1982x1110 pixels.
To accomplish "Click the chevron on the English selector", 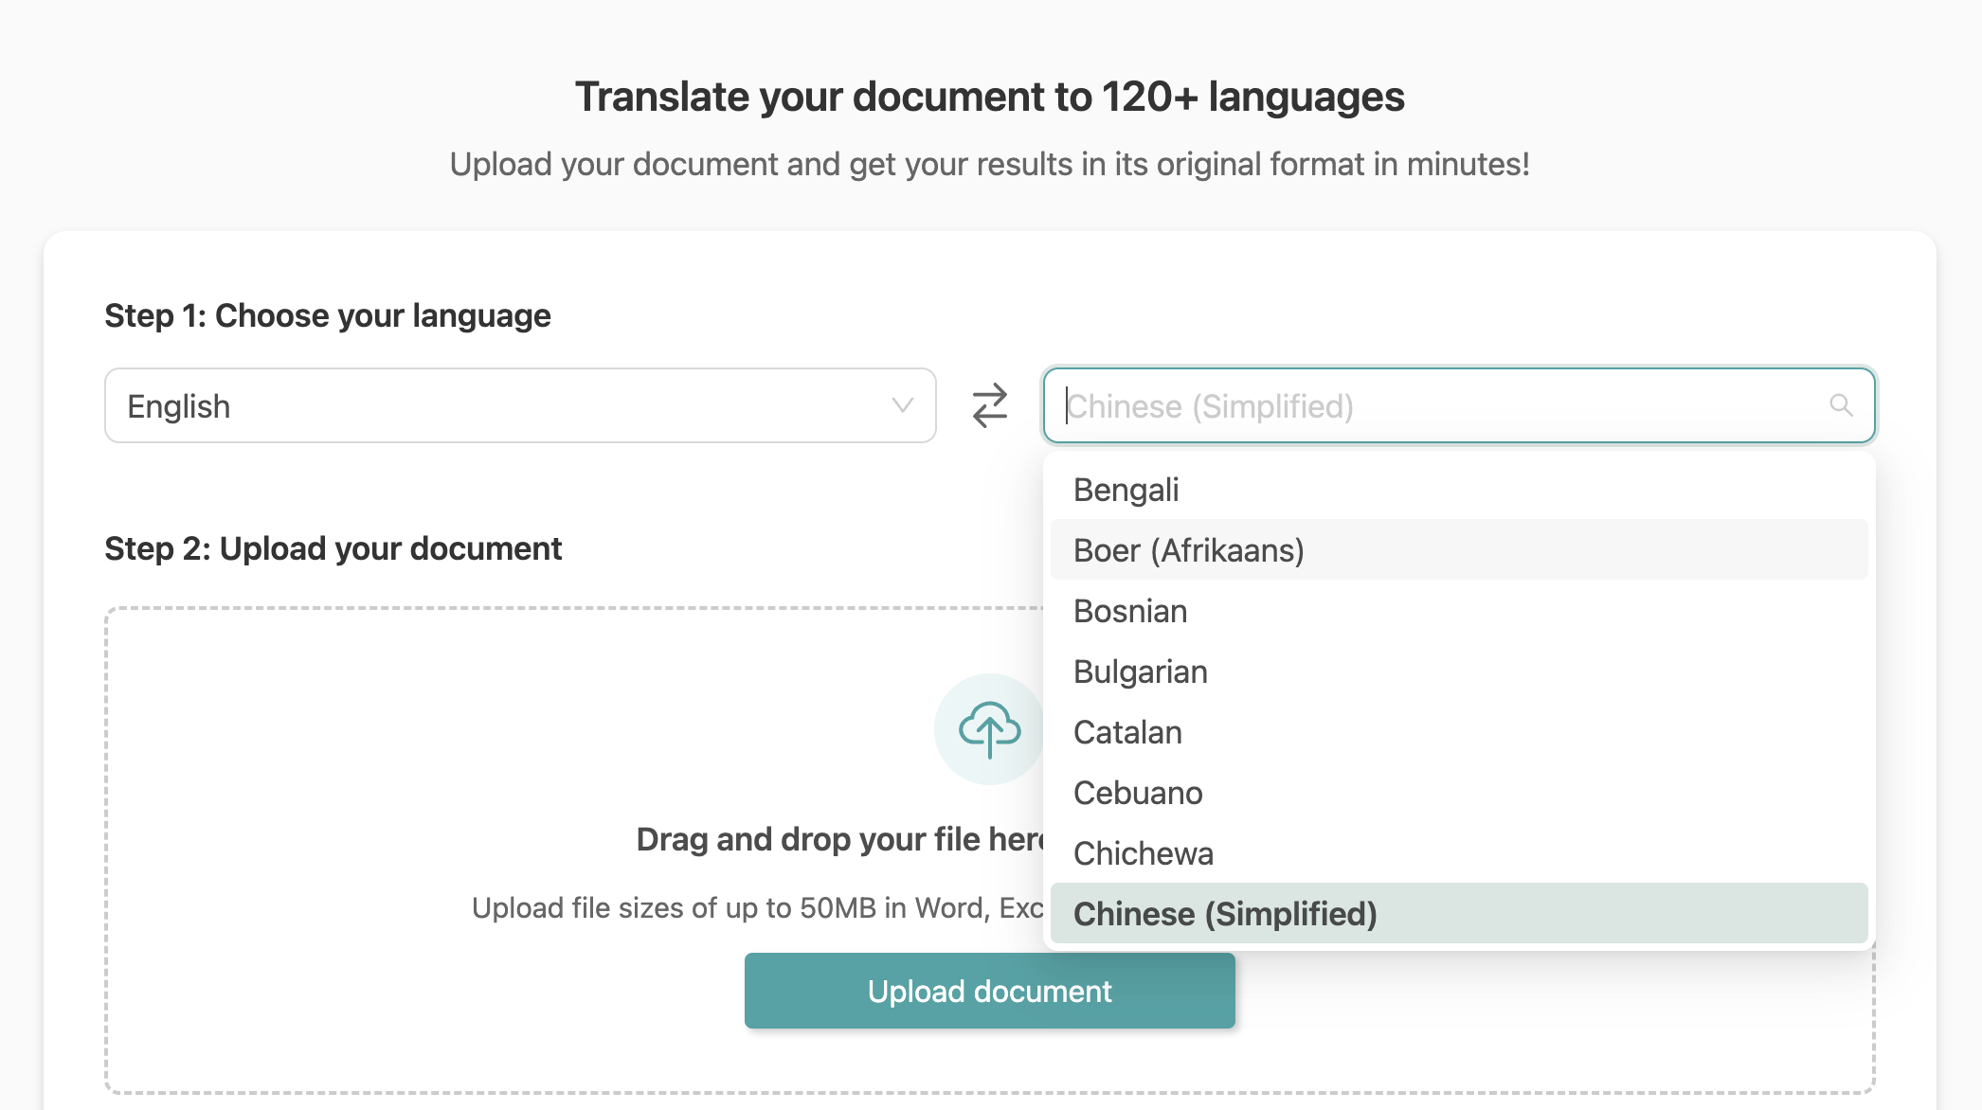I will [901, 405].
